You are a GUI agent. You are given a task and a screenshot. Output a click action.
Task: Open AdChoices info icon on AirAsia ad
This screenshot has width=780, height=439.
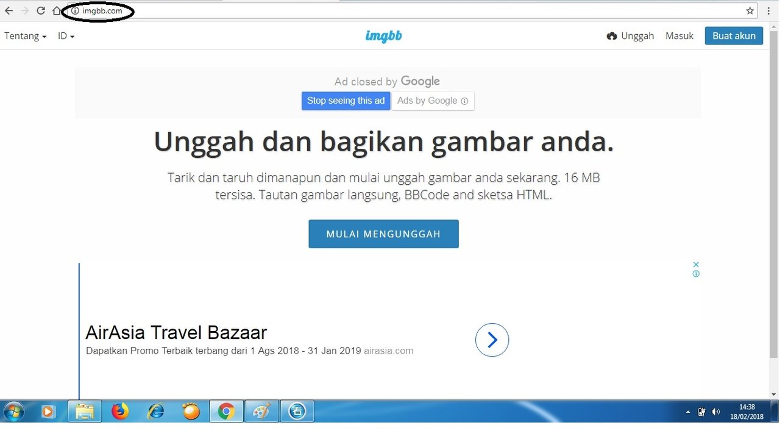696,274
